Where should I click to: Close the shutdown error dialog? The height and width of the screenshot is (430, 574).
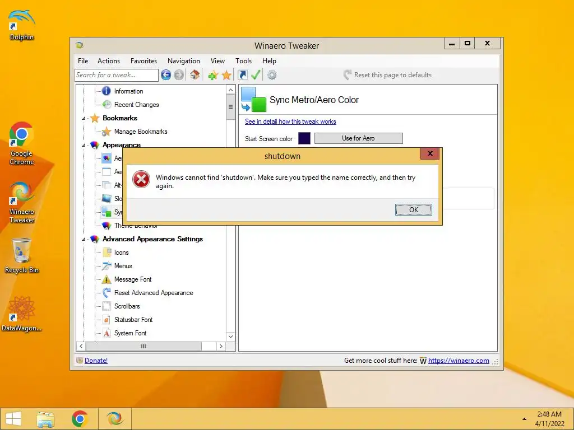[x=430, y=153]
